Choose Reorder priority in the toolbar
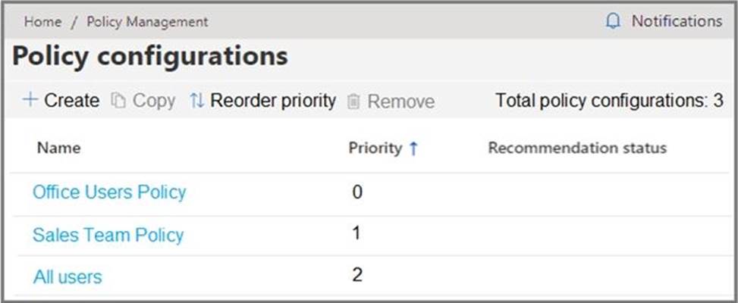 click(x=272, y=101)
